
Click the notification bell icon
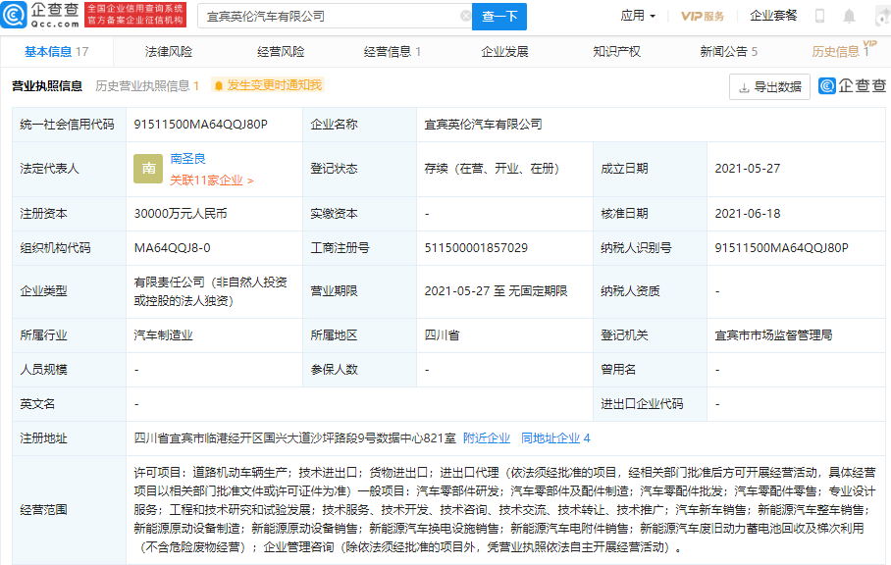[848, 15]
